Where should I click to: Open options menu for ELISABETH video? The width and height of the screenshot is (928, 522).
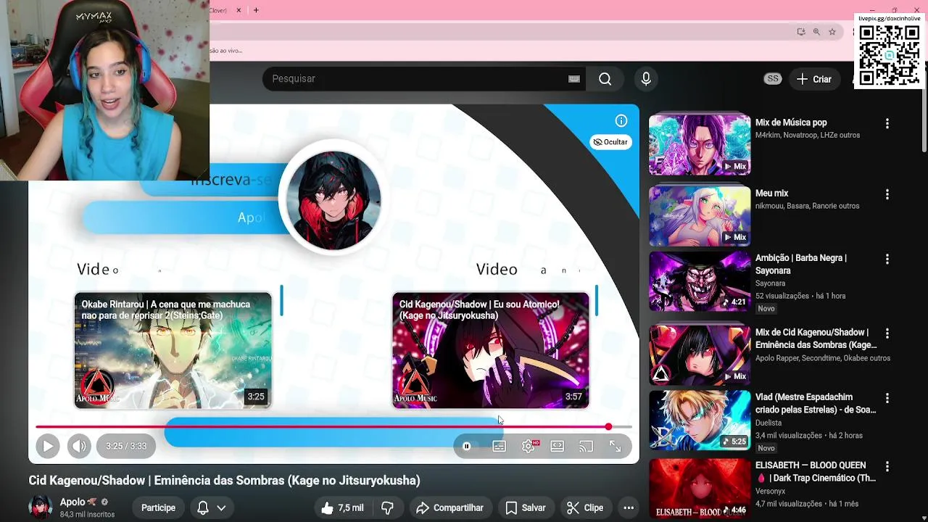click(887, 466)
